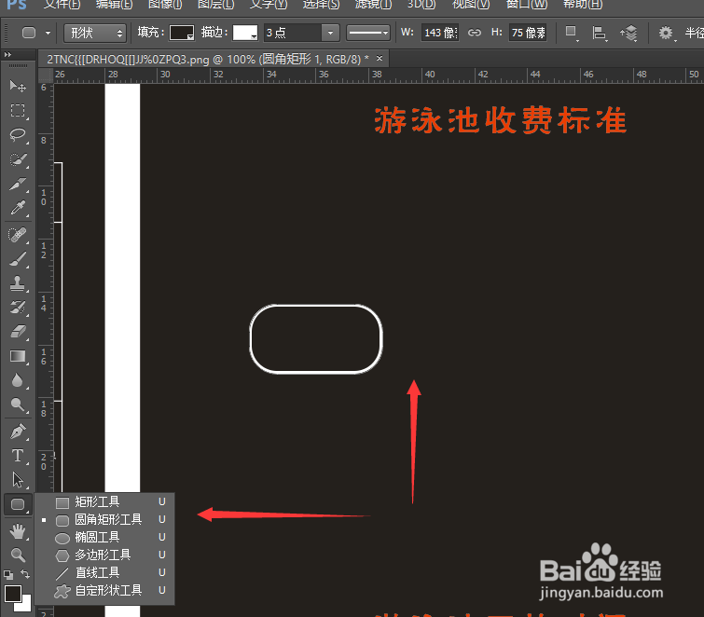Select the Healing Brush tool
704x617 pixels.
(x=18, y=235)
